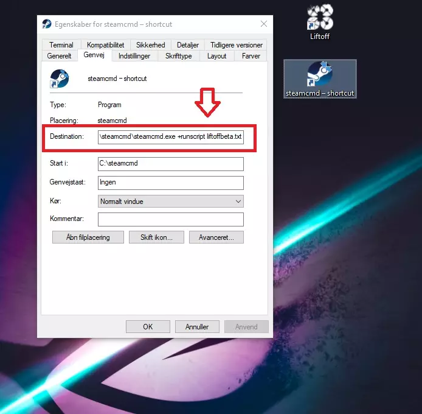Focus the Genvejstast field showing Ingen
The width and height of the screenshot is (422, 414).
coord(171,183)
